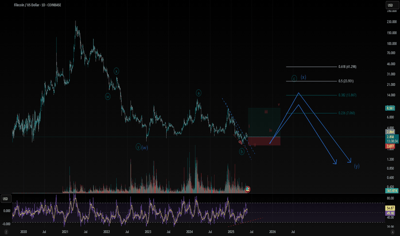
Task: Click the 80.00 oscillator axis label
Action: pyautogui.click(x=390, y=198)
